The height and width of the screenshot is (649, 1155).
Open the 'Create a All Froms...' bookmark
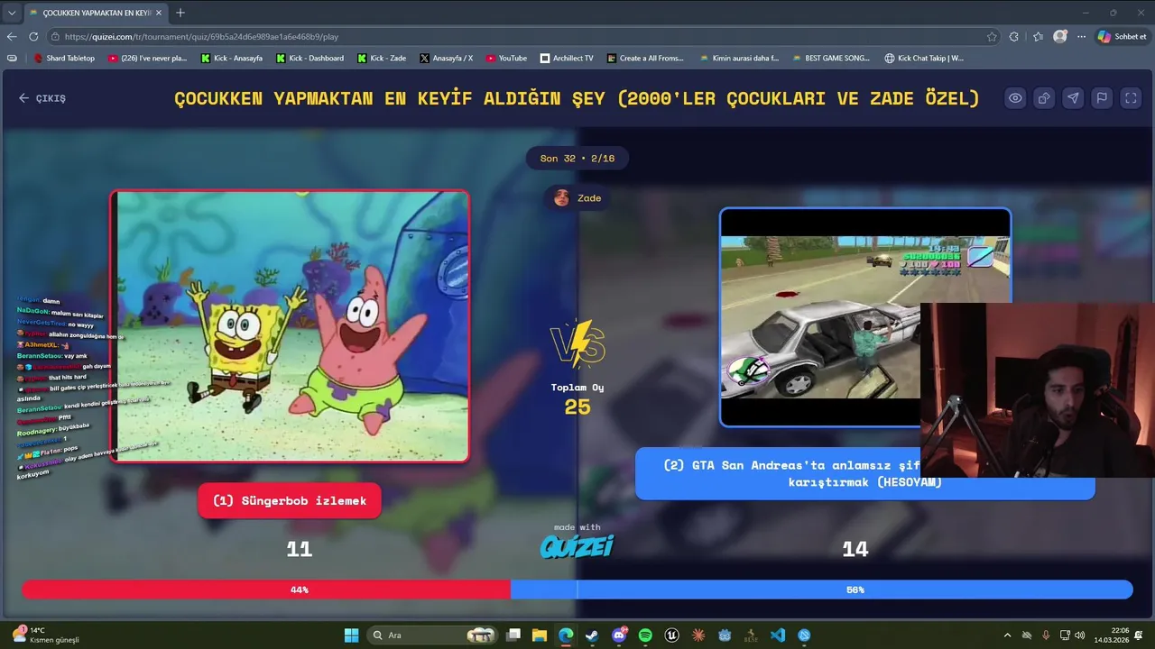[x=645, y=58]
